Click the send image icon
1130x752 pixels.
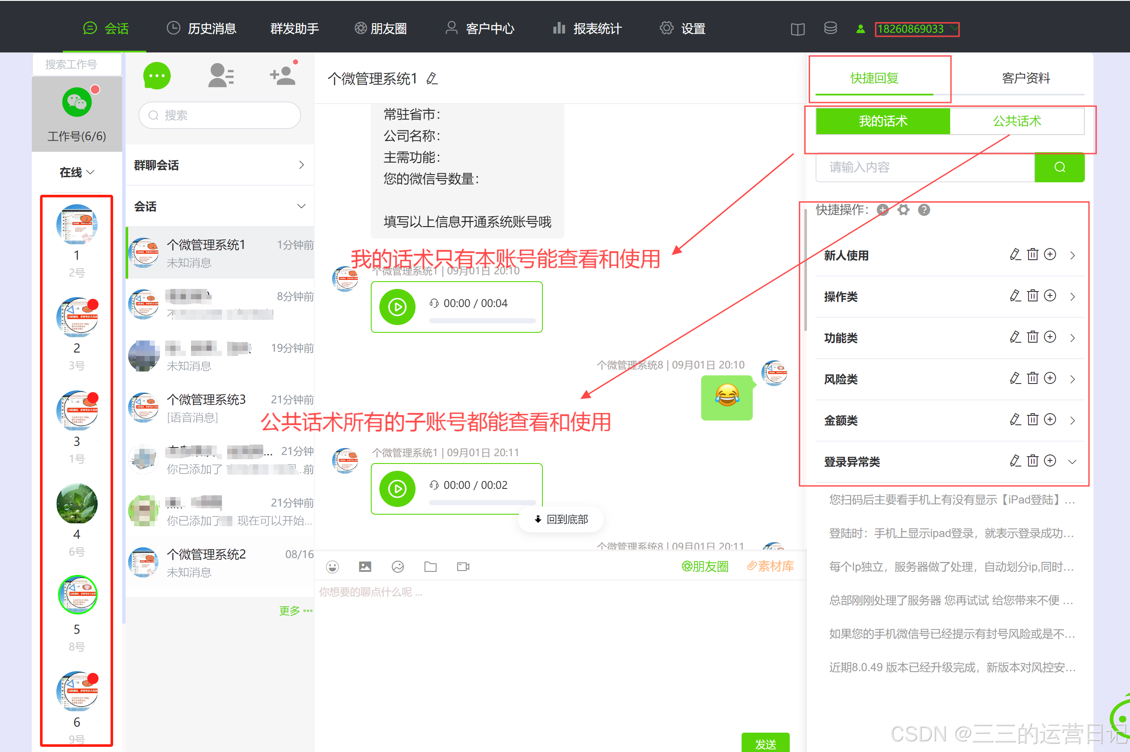(x=365, y=567)
